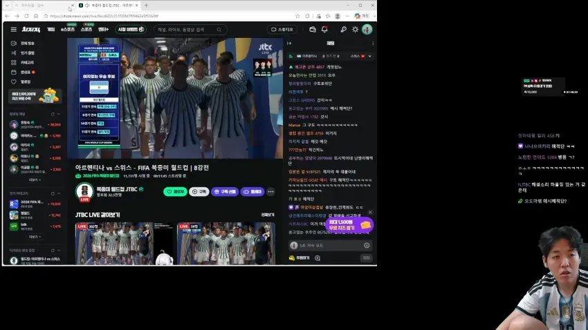Expand 더보기 under popular categories

tap(35, 237)
